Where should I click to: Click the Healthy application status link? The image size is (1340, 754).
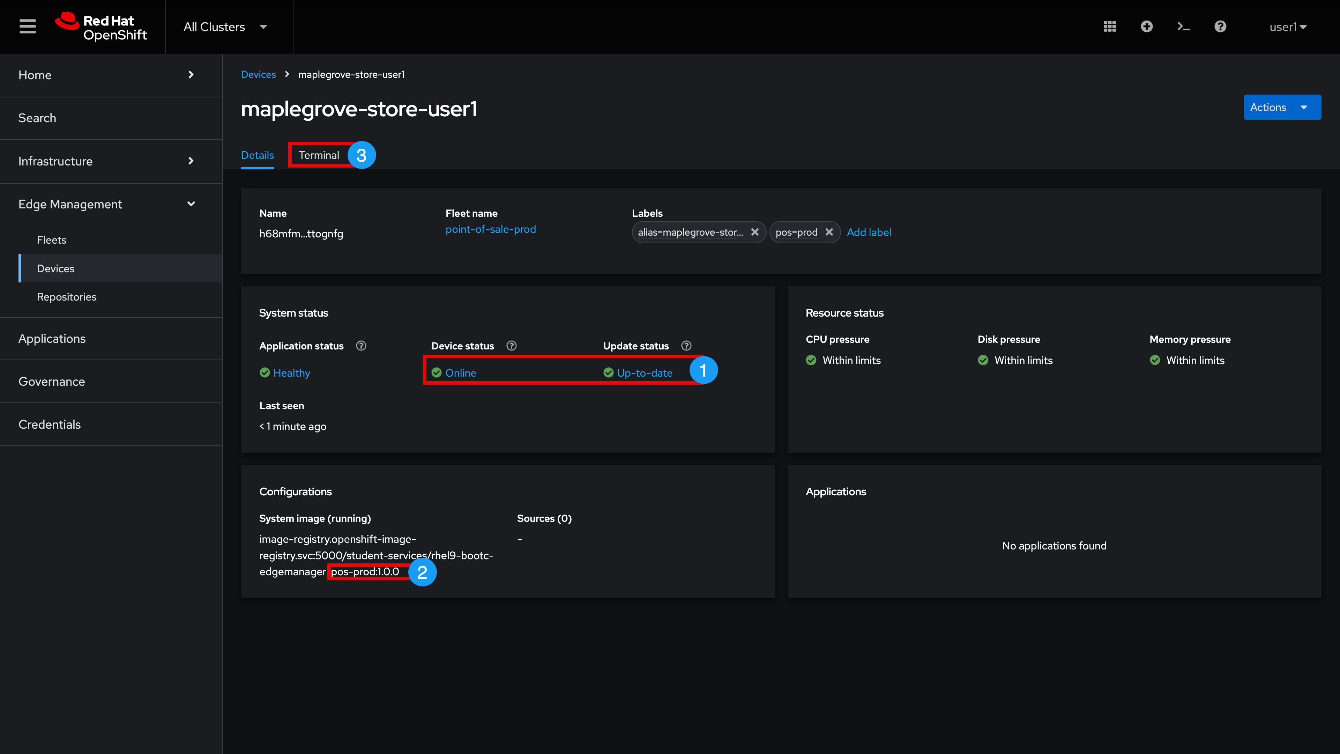[292, 372]
